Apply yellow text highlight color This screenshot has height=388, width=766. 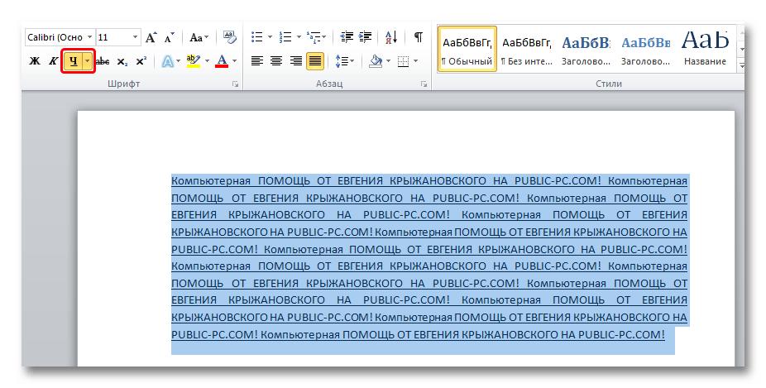click(x=194, y=61)
